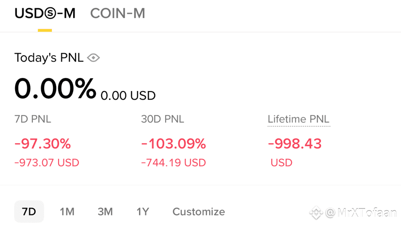
Task: Click the Binance logo watermark icon
Action: pos(316,212)
